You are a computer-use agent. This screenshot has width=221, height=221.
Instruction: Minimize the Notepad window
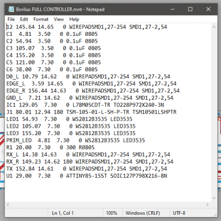pyautogui.click(x=172, y=9)
